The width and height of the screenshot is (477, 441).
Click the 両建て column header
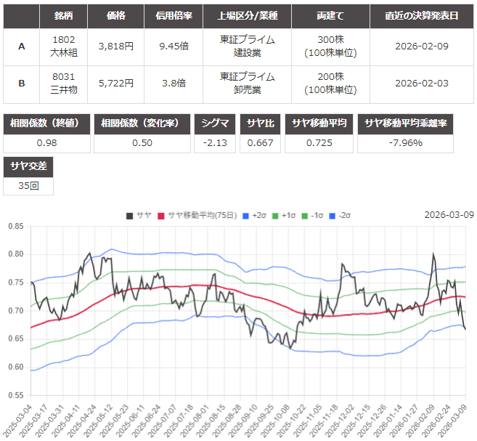pyautogui.click(x=332, y=15)
